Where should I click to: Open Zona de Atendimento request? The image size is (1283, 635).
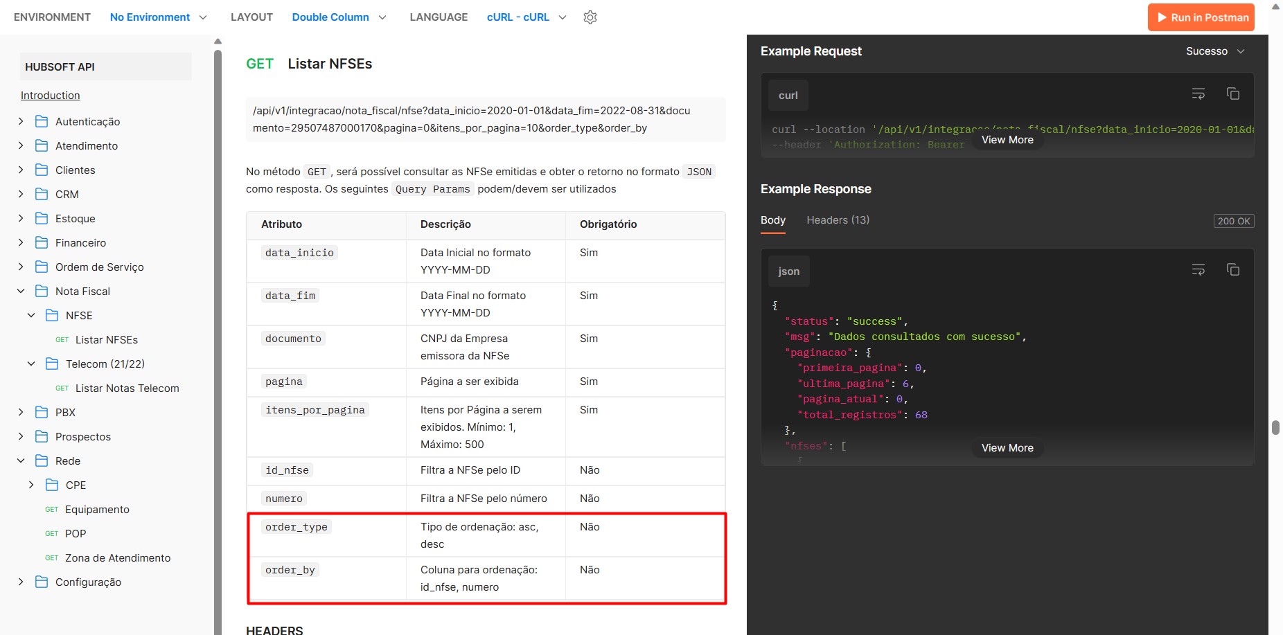coord(118,557)
